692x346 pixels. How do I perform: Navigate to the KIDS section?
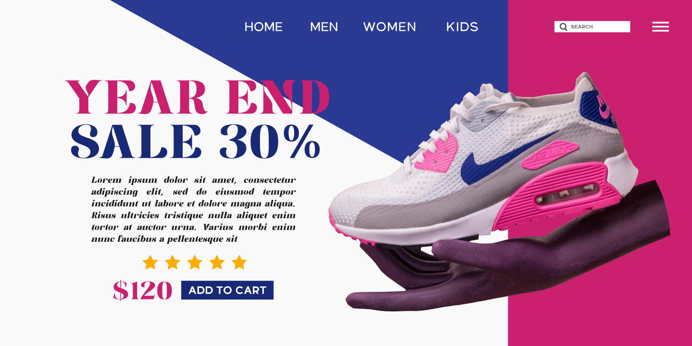point(462,27)
